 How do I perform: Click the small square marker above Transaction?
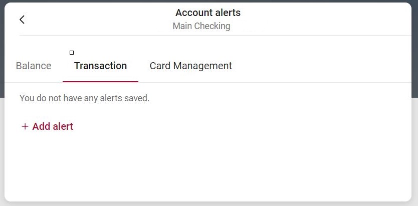tap(72, 53)
